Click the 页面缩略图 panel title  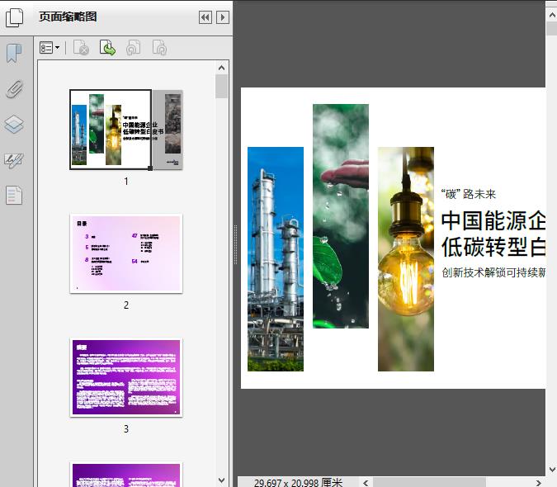pyautogui.click(x=68, y=17)
